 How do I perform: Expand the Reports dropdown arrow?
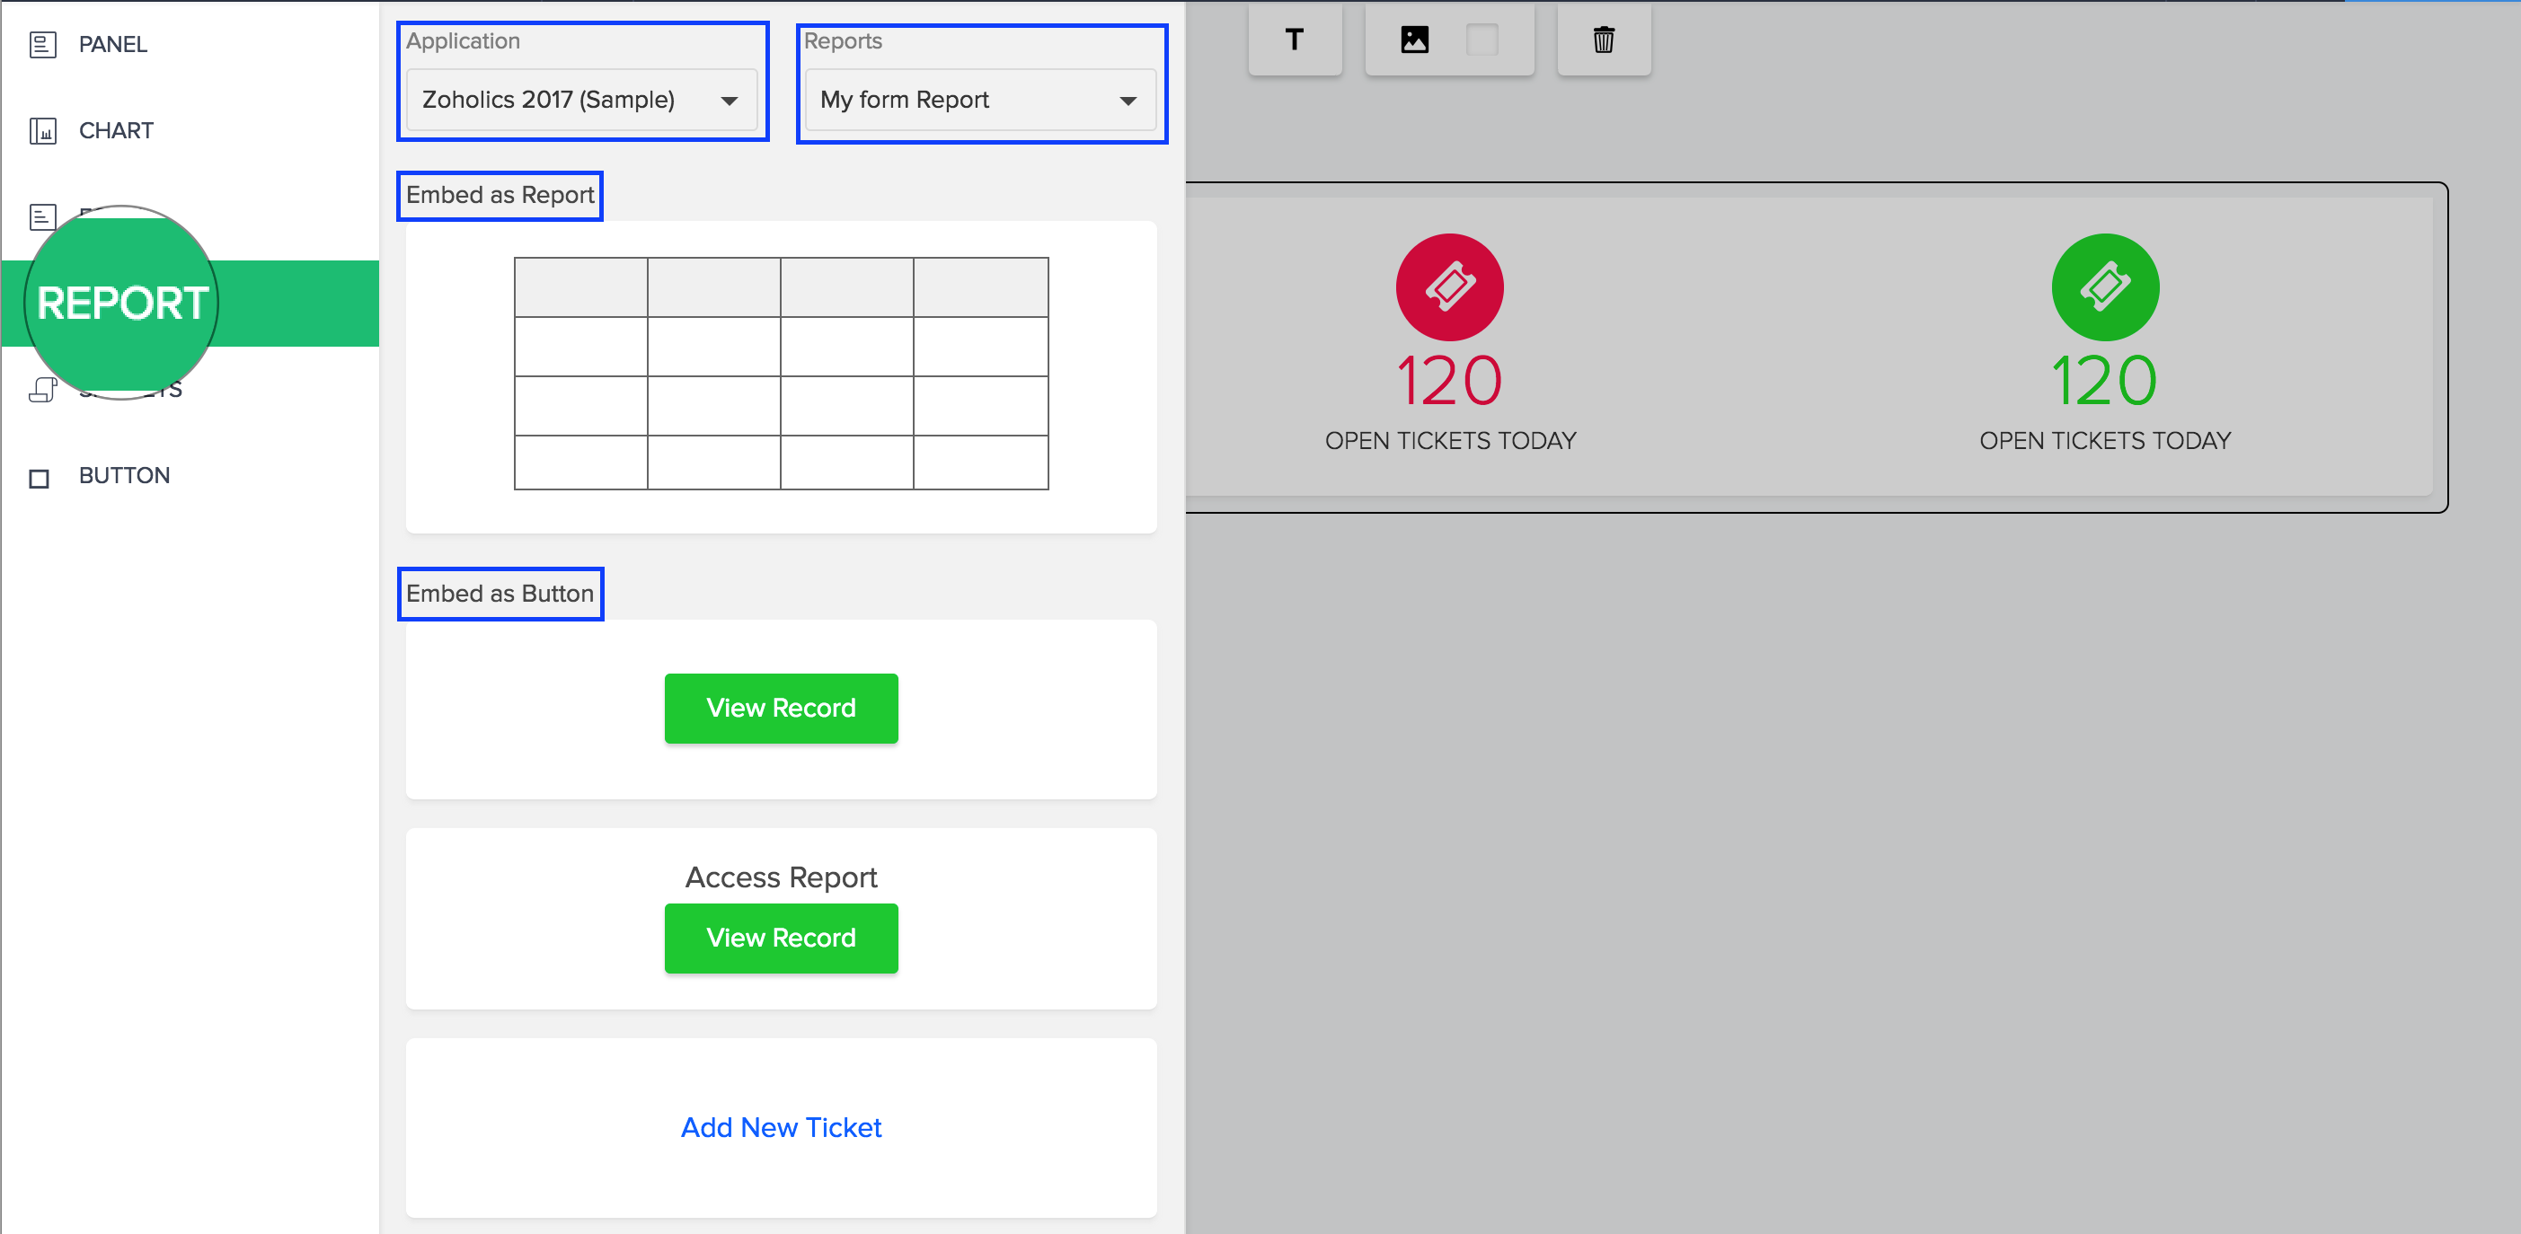(1128, 101)
